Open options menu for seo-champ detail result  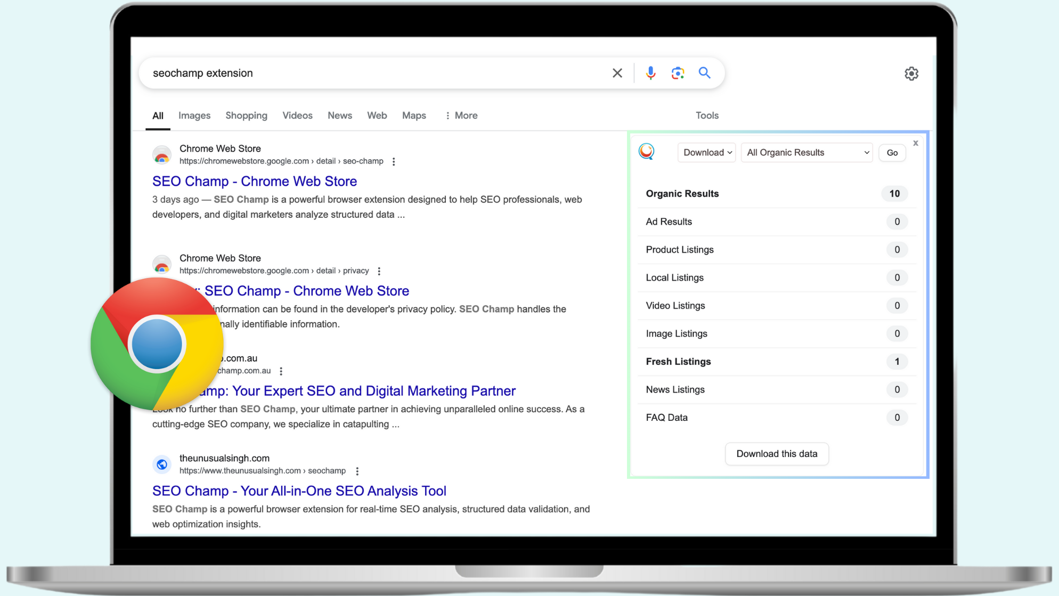[394, 161]
